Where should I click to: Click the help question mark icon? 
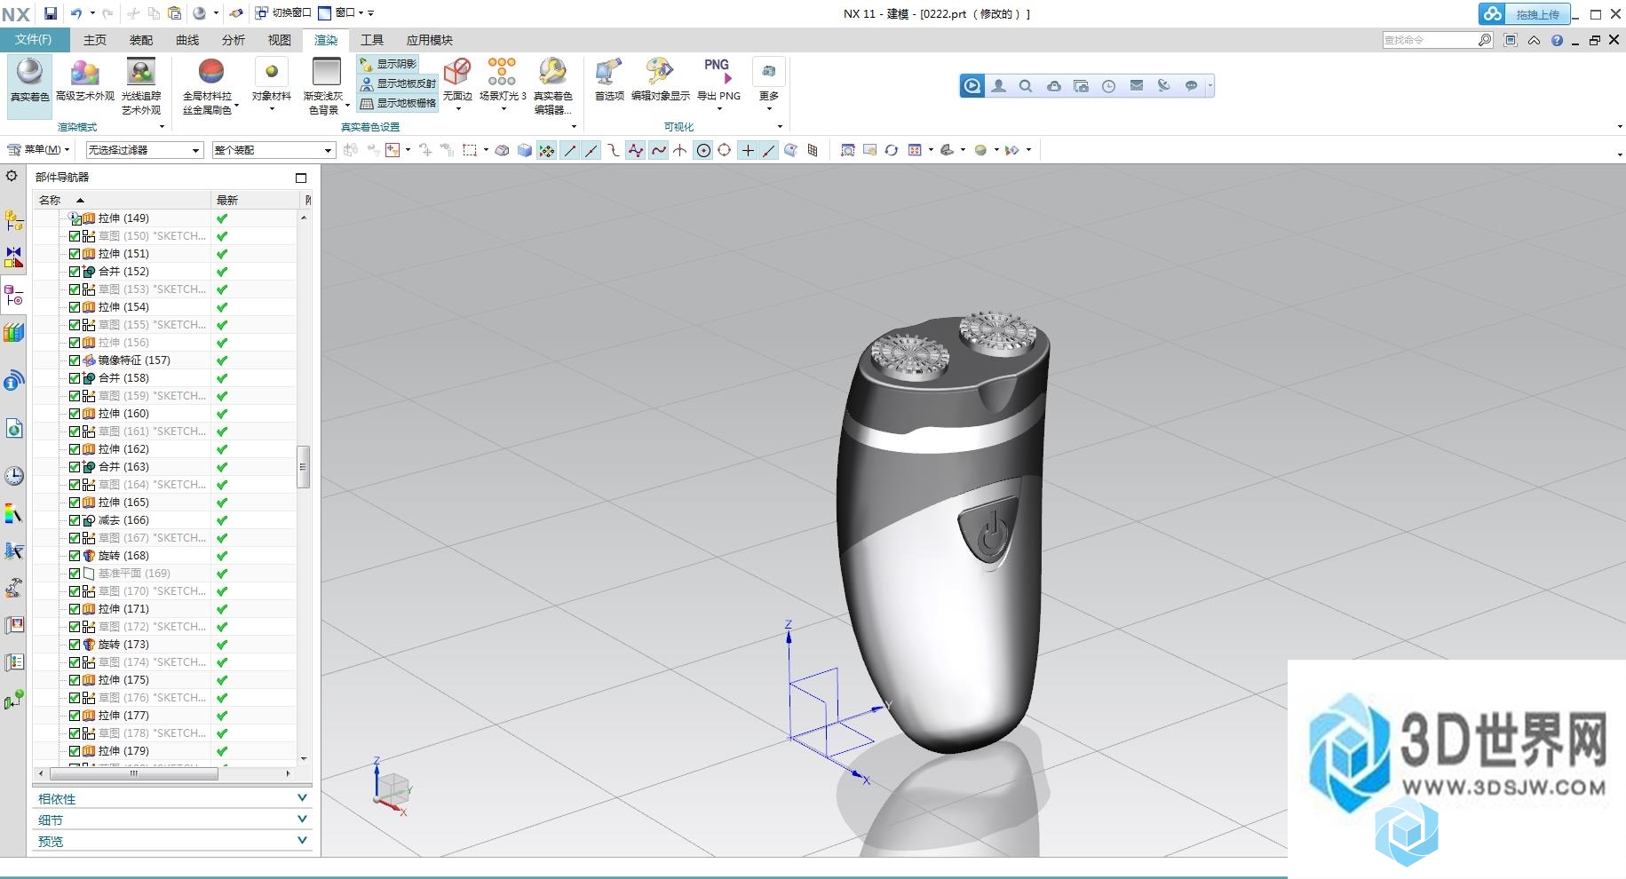[1557, 40]
